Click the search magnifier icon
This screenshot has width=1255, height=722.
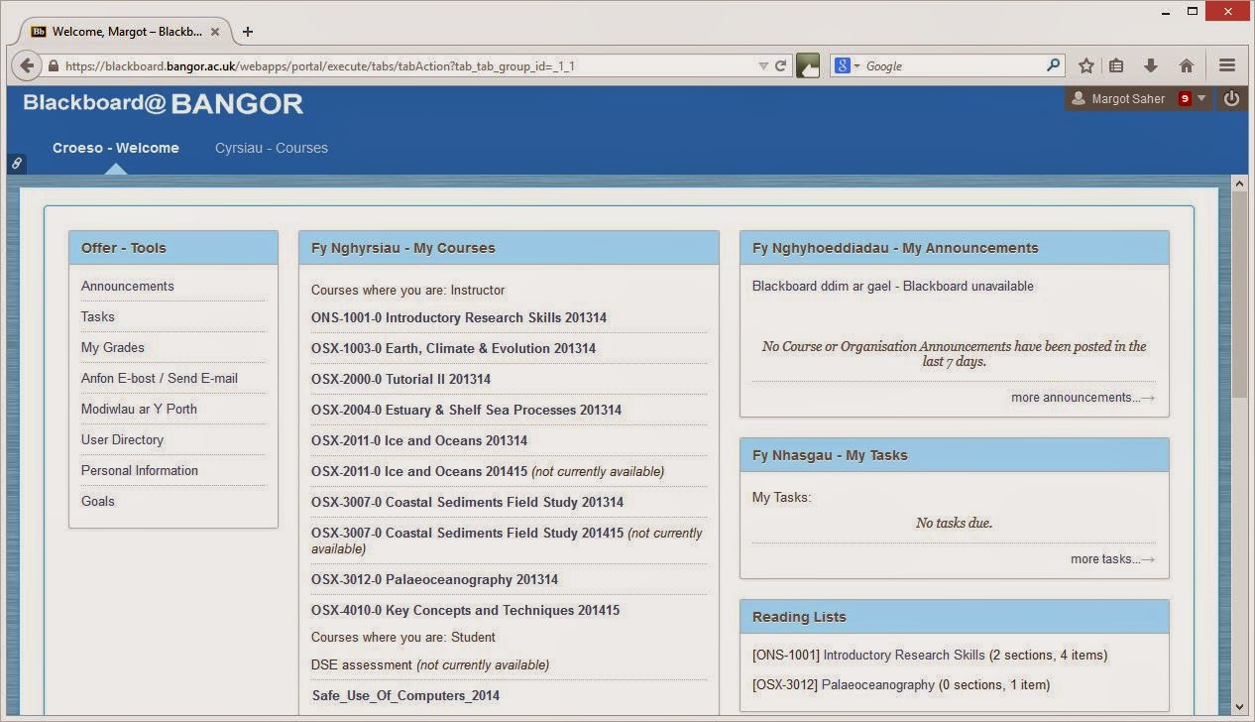tap(1053, 65)
